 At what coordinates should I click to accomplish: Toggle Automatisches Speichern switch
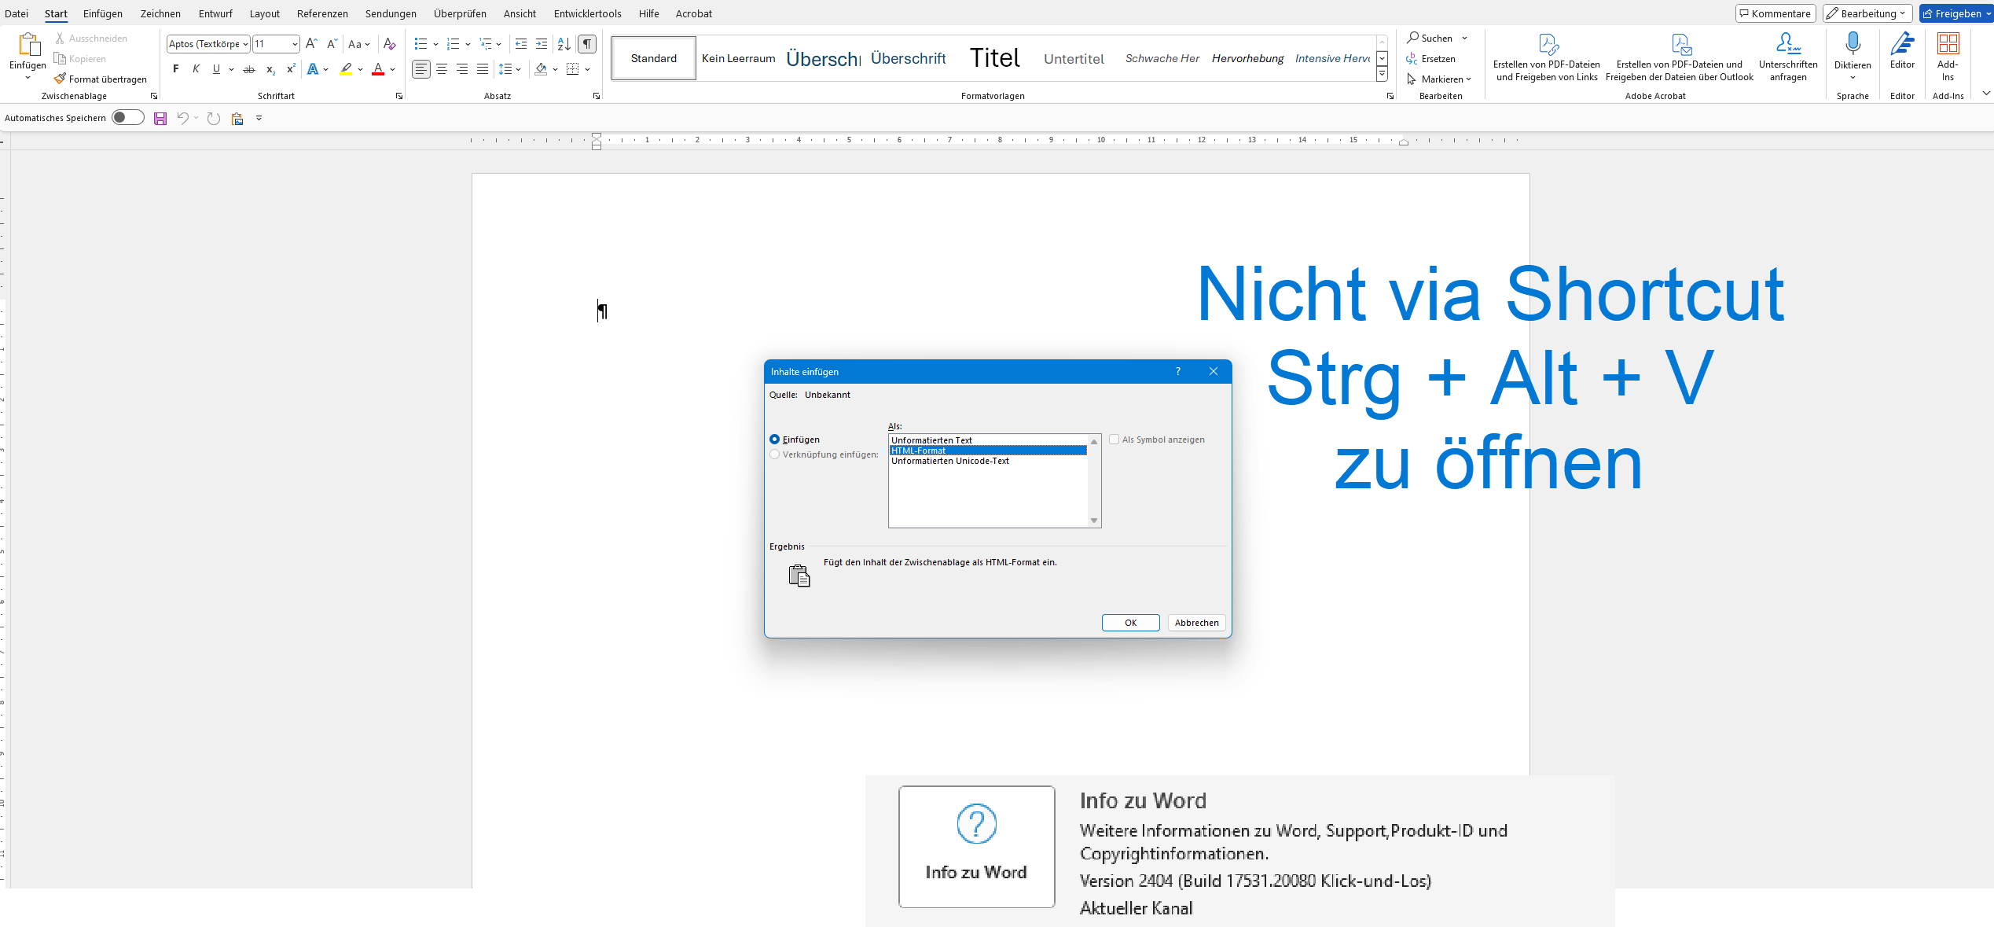127,117
